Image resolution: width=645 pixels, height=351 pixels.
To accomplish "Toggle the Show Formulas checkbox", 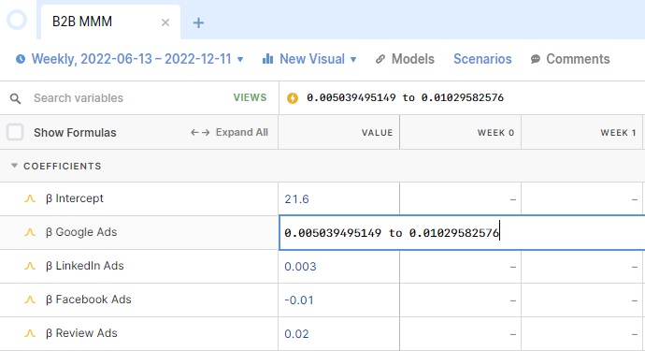I will point(15,132).
